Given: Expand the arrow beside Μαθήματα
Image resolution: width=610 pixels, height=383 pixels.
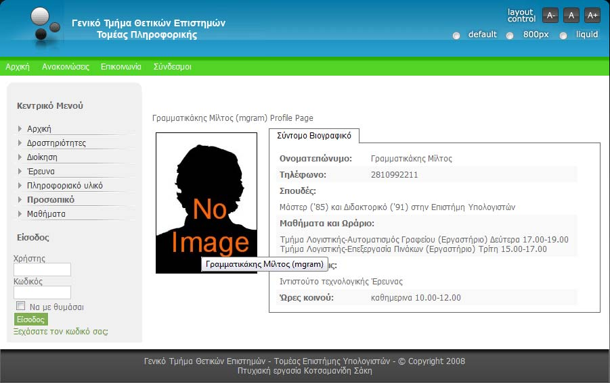Looking at the screenshot, I should [x=20, y=214].
